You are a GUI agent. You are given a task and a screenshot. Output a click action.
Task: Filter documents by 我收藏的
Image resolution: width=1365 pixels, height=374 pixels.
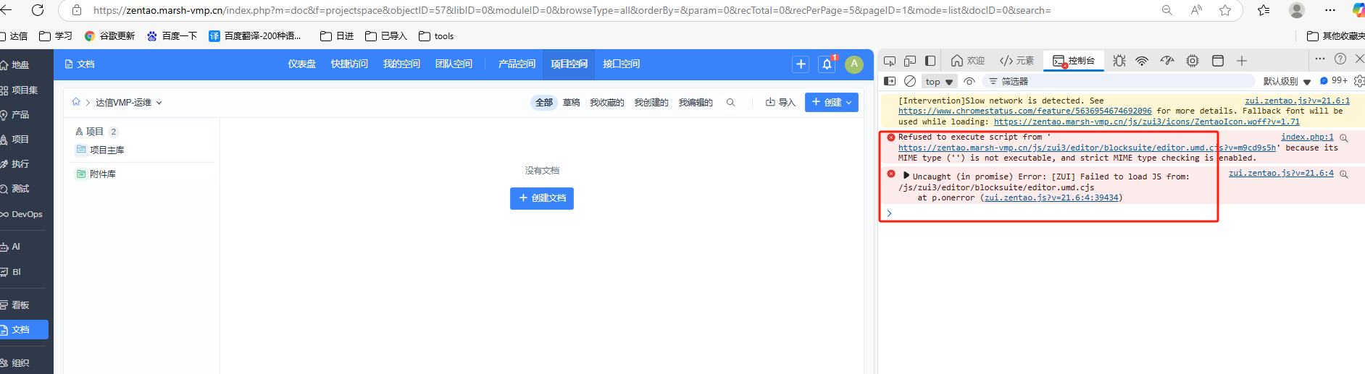click(x=607, y=103)
